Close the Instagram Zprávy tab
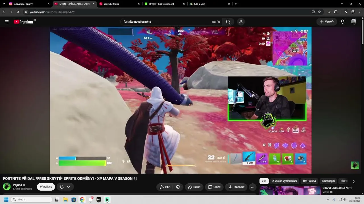The image size is (364, 204). tap(49, 4)
